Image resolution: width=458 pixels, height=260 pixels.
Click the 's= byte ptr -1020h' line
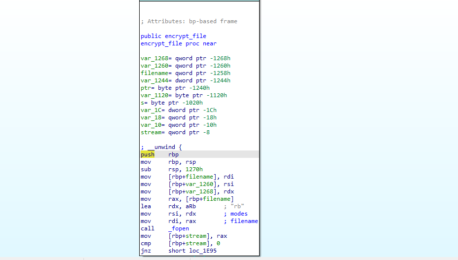tap(172, 103)
